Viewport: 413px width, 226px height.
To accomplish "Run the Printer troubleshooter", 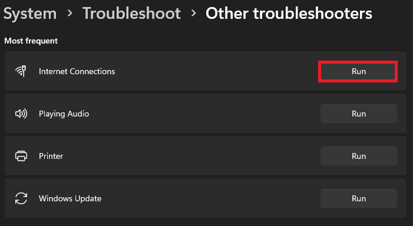I will 359,156.
